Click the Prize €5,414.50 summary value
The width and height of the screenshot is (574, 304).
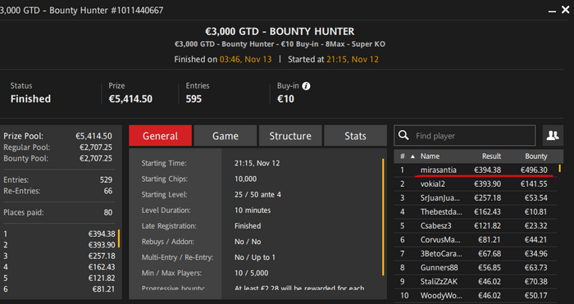tap(130, 99)
